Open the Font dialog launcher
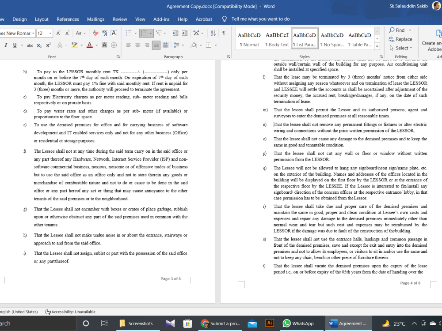The image size is (442, 331). (118, 56)
